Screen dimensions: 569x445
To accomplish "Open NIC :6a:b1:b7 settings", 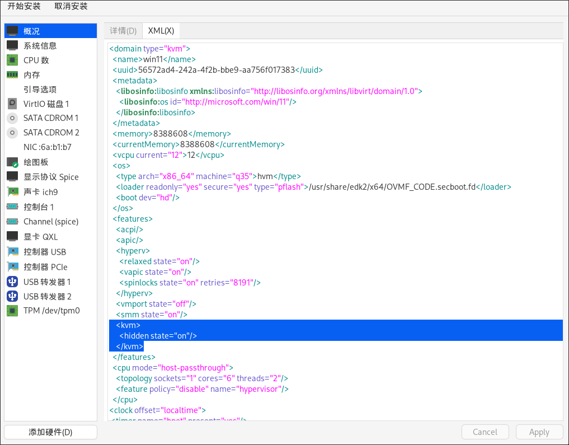I will pyautogui.click(x=47, y=147).
